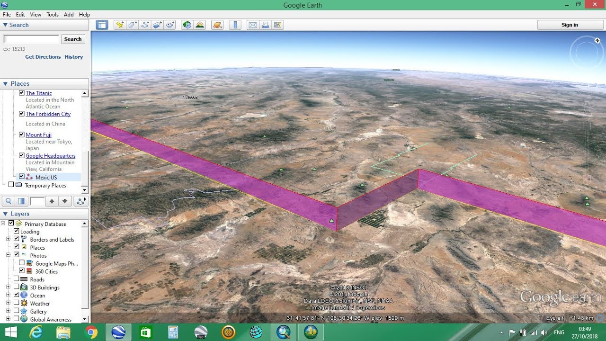Open the search History link
The height and width of the screenshot is (341, 606).
(x=74, y=57)
